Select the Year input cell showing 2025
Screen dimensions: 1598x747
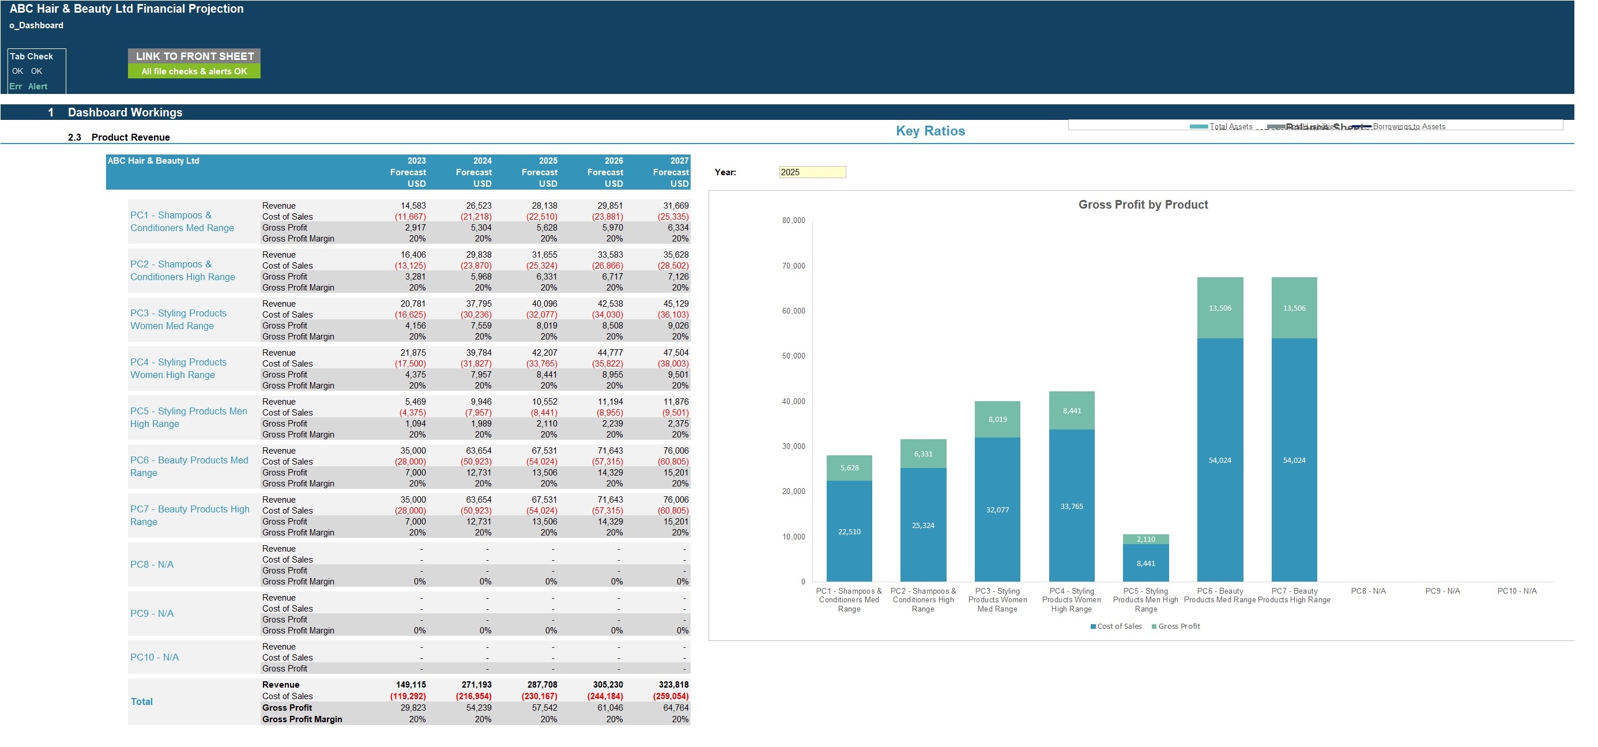pos(812,172)
